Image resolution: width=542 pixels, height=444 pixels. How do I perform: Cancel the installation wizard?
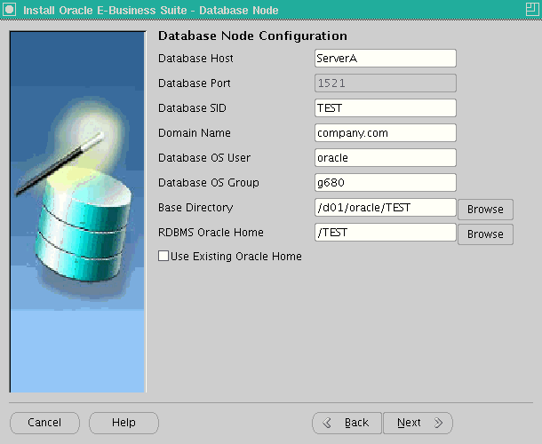(x=44, y=423)
